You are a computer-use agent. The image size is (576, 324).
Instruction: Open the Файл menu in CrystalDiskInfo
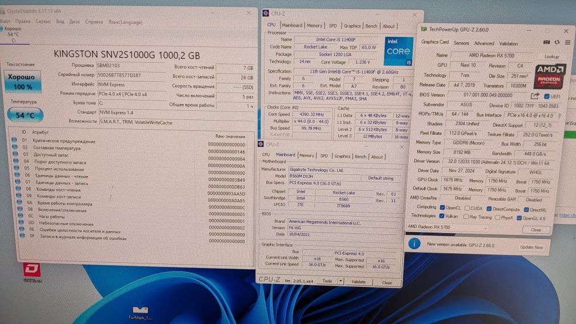point(5,21)
